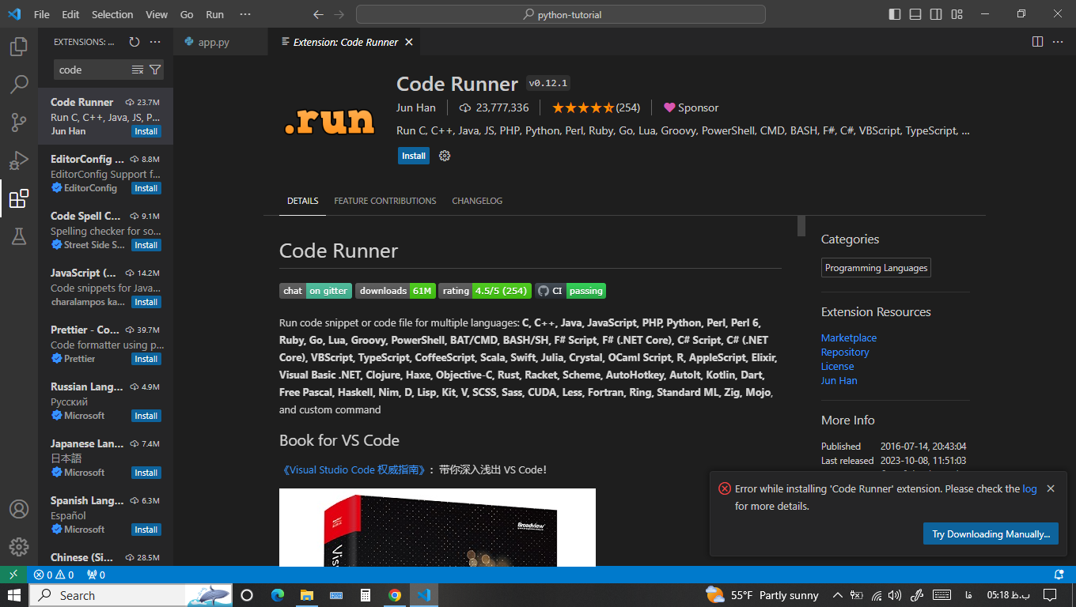
Task: Open the Calculator from the taskbar
Action: point(366,595)
